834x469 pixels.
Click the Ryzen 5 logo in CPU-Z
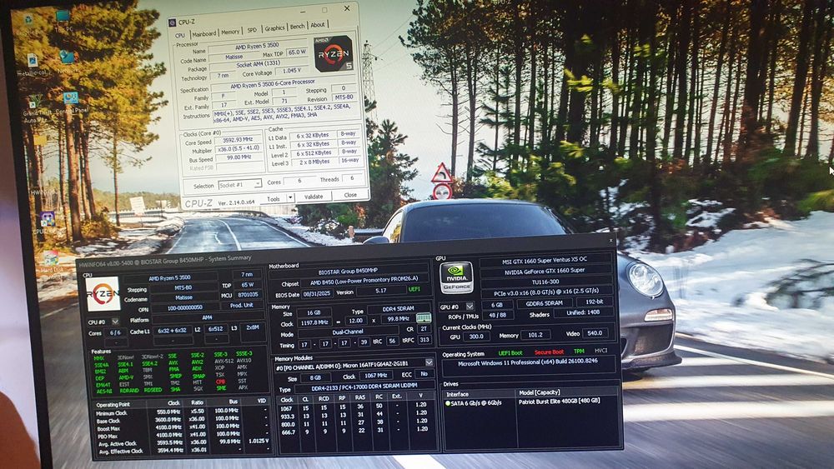pyautogui.click(x=333, y=53)
